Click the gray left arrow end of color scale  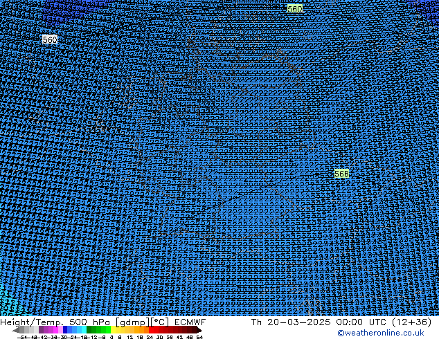[16, 329]
